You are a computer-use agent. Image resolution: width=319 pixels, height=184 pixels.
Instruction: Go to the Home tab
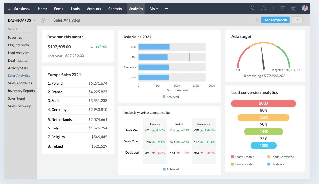pos(42,9)
